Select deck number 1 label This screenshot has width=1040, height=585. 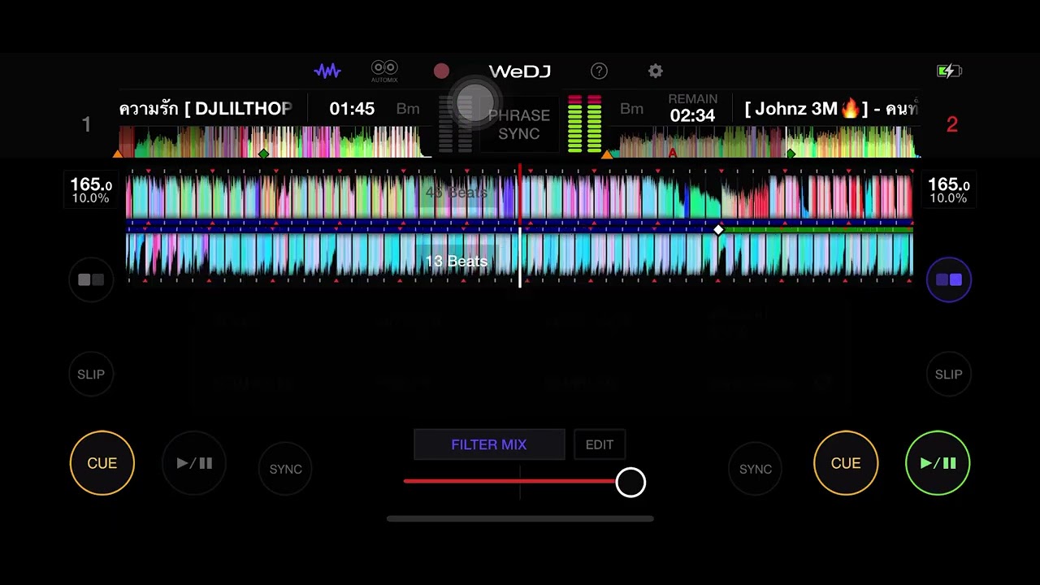click(x=86, y=124)
